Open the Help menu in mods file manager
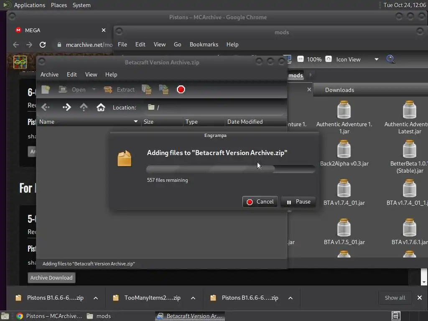The width and height of the screenshot is (428, 321). tap(232, 44)
